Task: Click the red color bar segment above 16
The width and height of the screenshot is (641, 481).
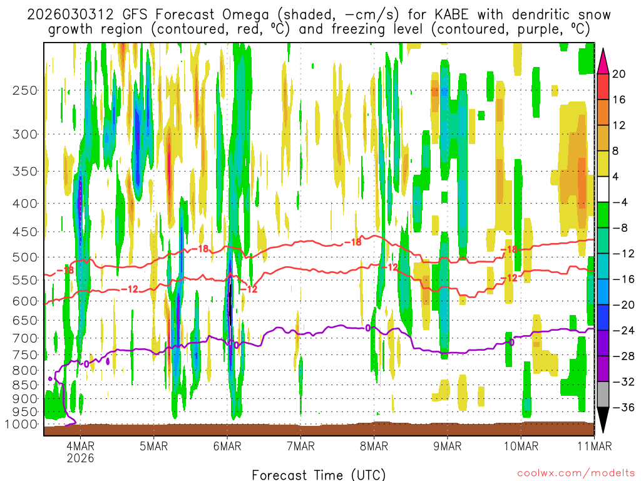Action: (603, 86)
